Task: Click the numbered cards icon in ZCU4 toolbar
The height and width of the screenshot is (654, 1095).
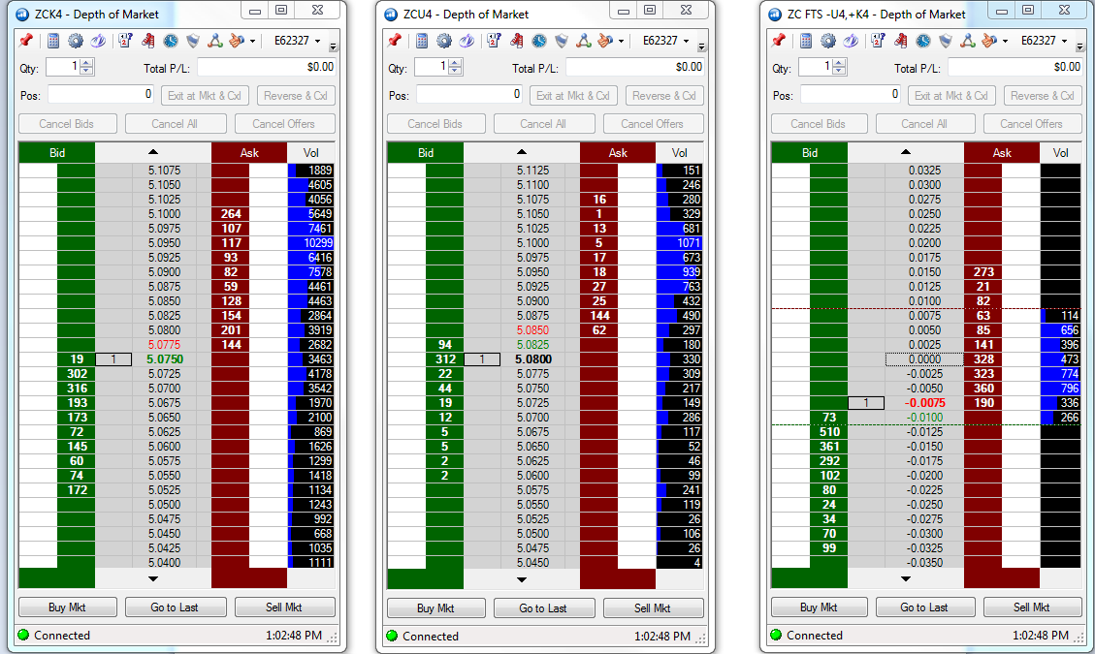Action: (x=494, y=41)
